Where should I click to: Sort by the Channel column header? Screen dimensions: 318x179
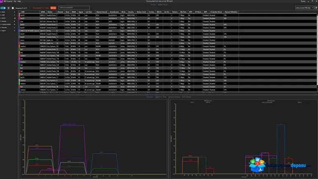61,12
